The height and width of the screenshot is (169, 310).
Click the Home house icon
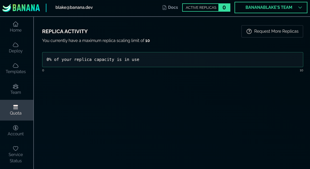coord(16,24)
